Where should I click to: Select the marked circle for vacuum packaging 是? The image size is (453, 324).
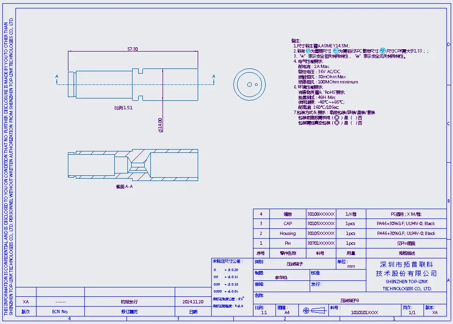point(336,123)
